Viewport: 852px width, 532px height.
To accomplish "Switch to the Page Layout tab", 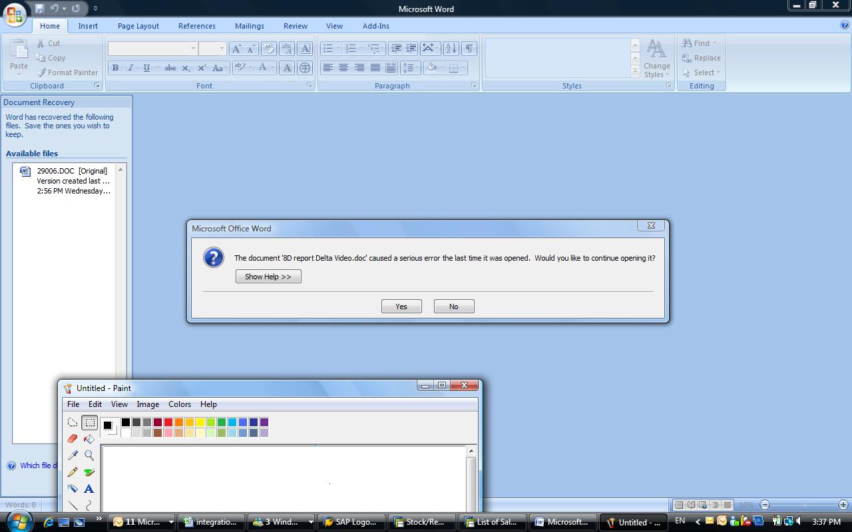I will coord(138,26).
